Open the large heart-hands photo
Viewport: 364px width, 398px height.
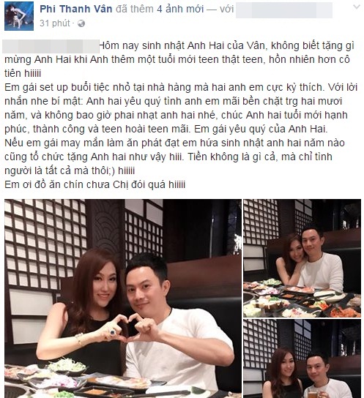point(123,298)
